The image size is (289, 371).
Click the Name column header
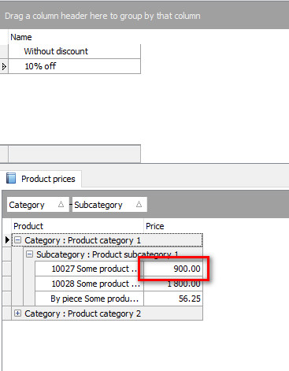[75, 37]
